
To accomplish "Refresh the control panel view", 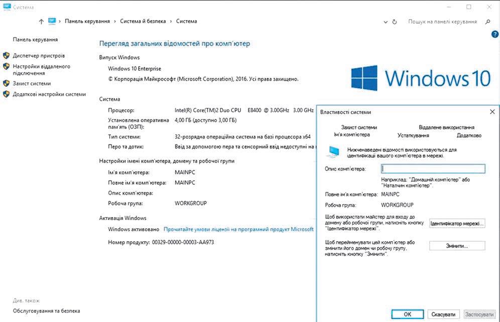I will point(395,22).
